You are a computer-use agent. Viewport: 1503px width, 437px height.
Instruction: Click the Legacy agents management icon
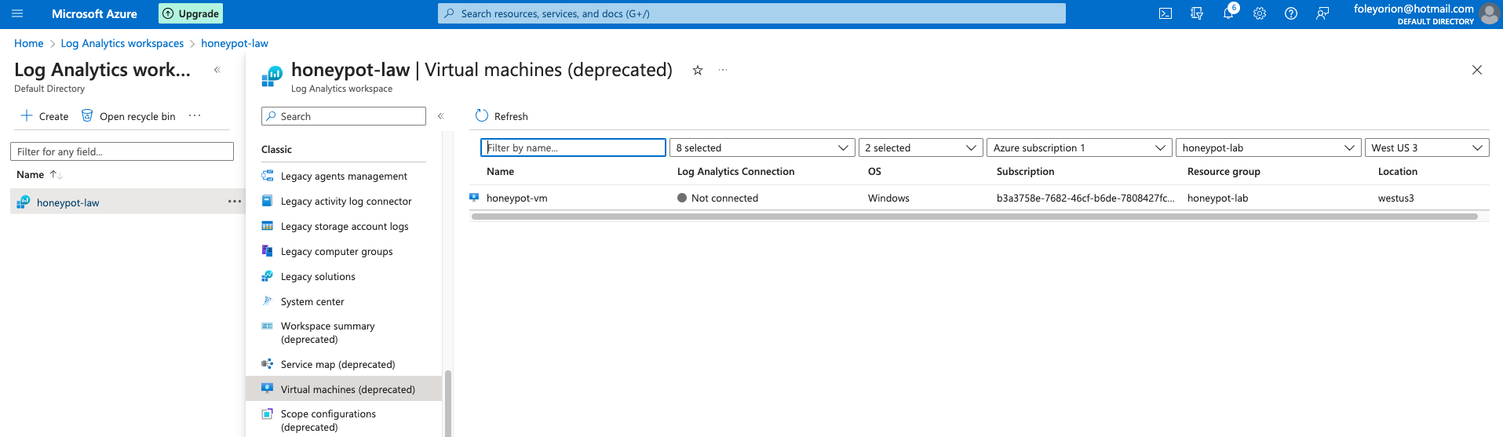tap(268, 176)
